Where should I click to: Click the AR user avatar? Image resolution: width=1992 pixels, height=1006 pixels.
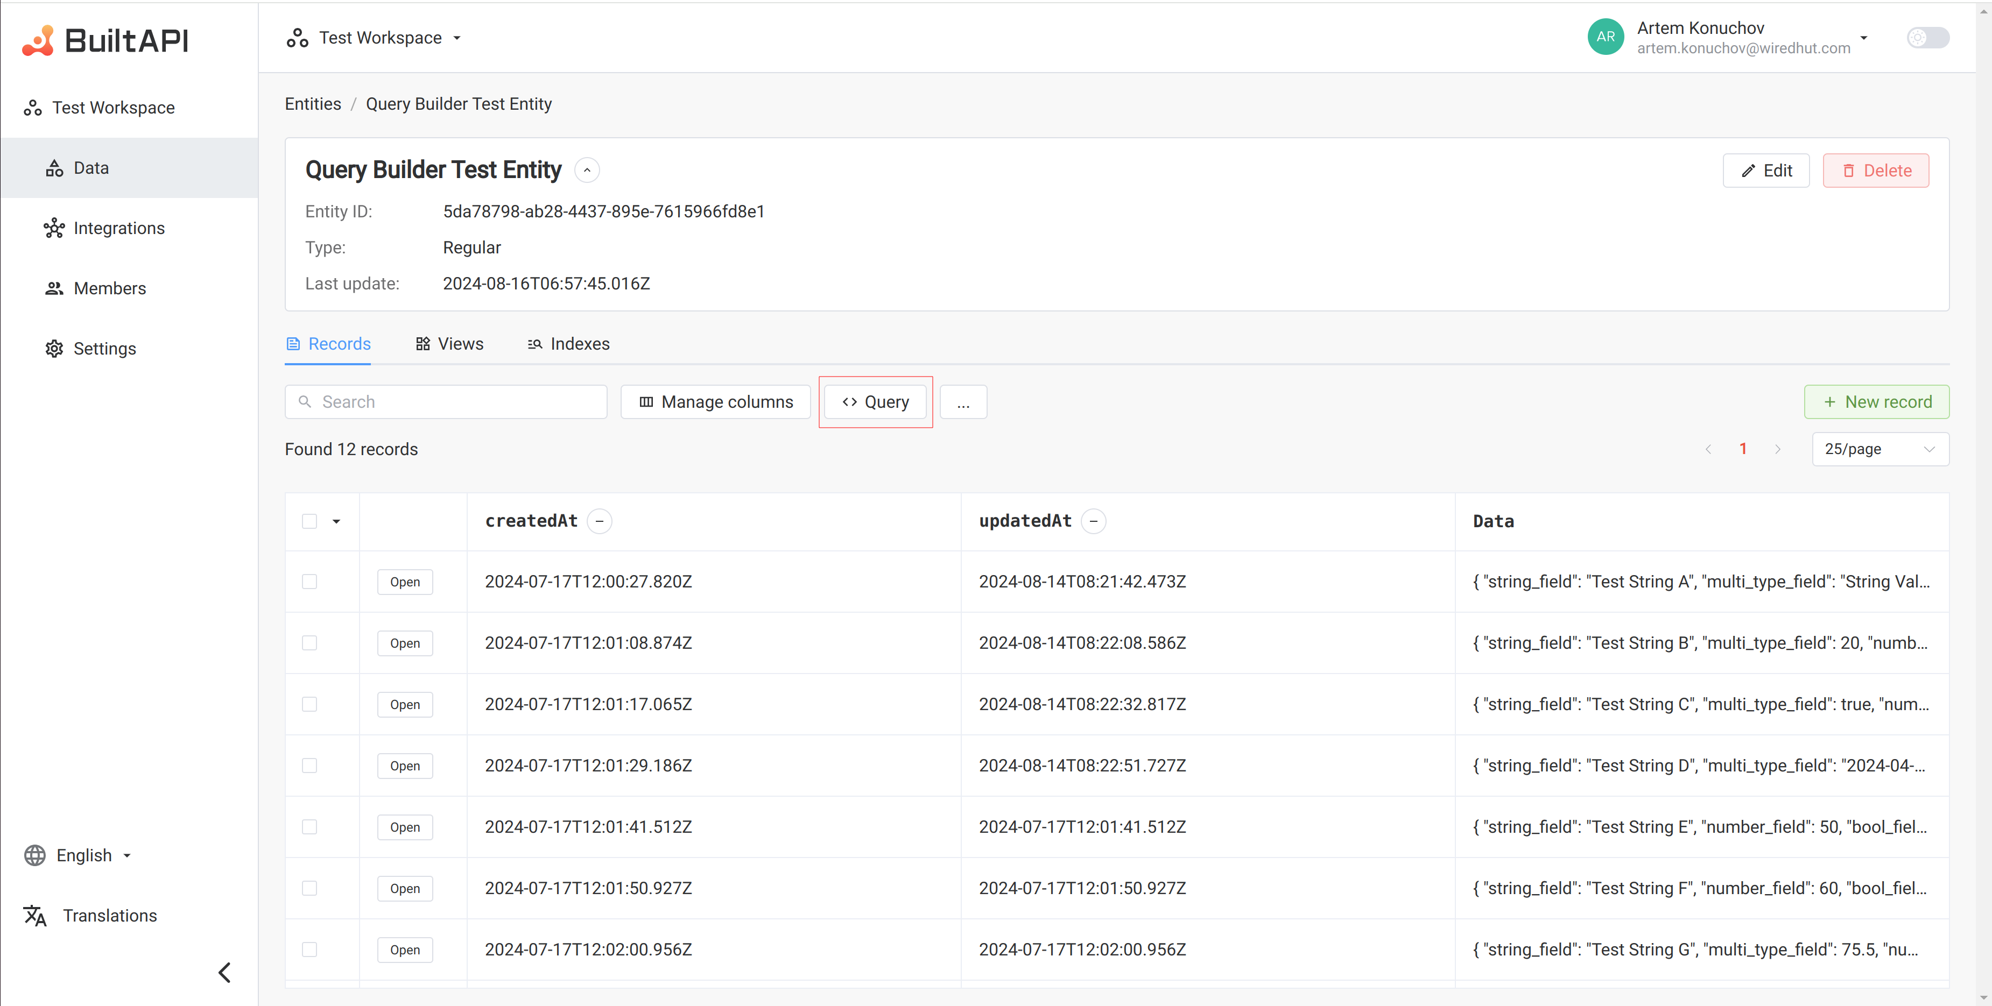(1606, 37)
